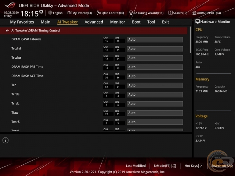This screenshot has height=176, width=235.
Task: Open the Boot tab
Action: (x=136, y=22)
